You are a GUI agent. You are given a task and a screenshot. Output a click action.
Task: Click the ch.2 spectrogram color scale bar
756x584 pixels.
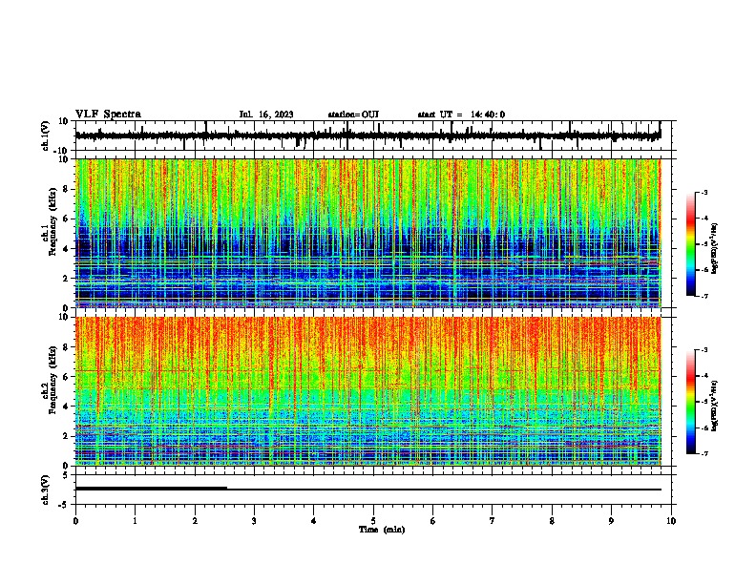[x=691, y=402]
